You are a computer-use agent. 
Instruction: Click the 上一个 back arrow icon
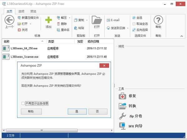click(x=9, y=20)
